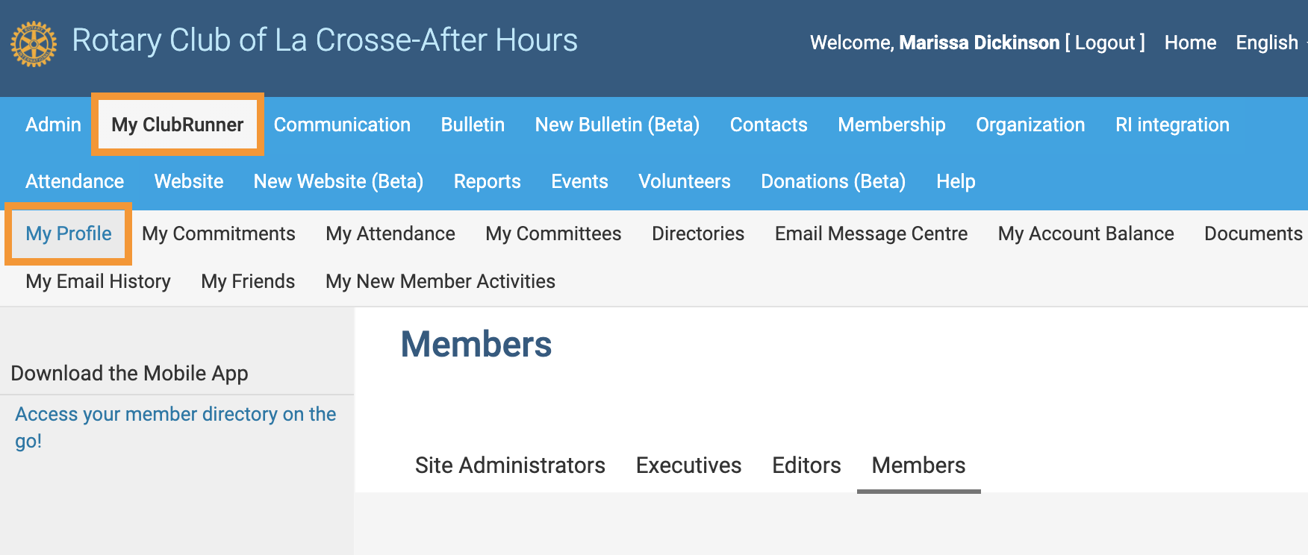The width and height of the screenshot is (1308, 555).
Task: Select the My ClubRunner menu
Action: click(x=178, y=125)
